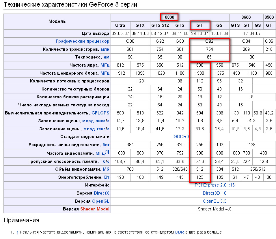
Task: Open the GDDR3 link
Action: coord(181,137)
